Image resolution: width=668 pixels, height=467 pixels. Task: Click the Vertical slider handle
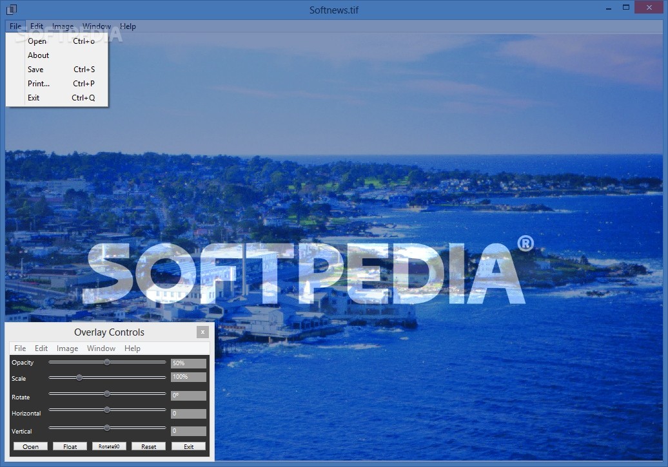point(107,428)
